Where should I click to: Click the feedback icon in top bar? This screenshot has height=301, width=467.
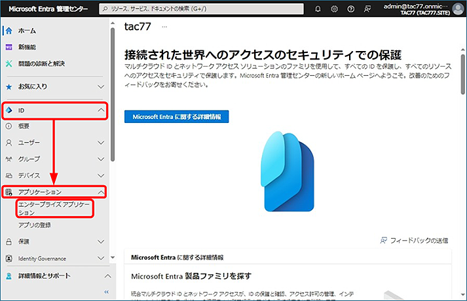point(367,9)
